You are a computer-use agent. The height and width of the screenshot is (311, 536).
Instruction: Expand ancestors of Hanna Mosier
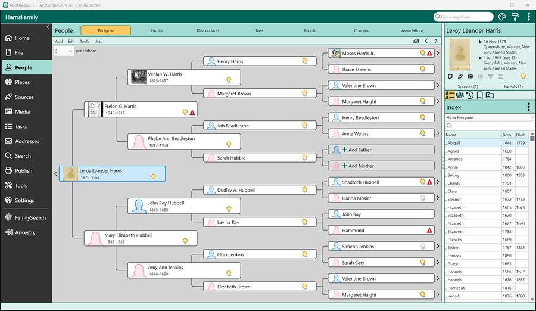click(x=438, y=198)
